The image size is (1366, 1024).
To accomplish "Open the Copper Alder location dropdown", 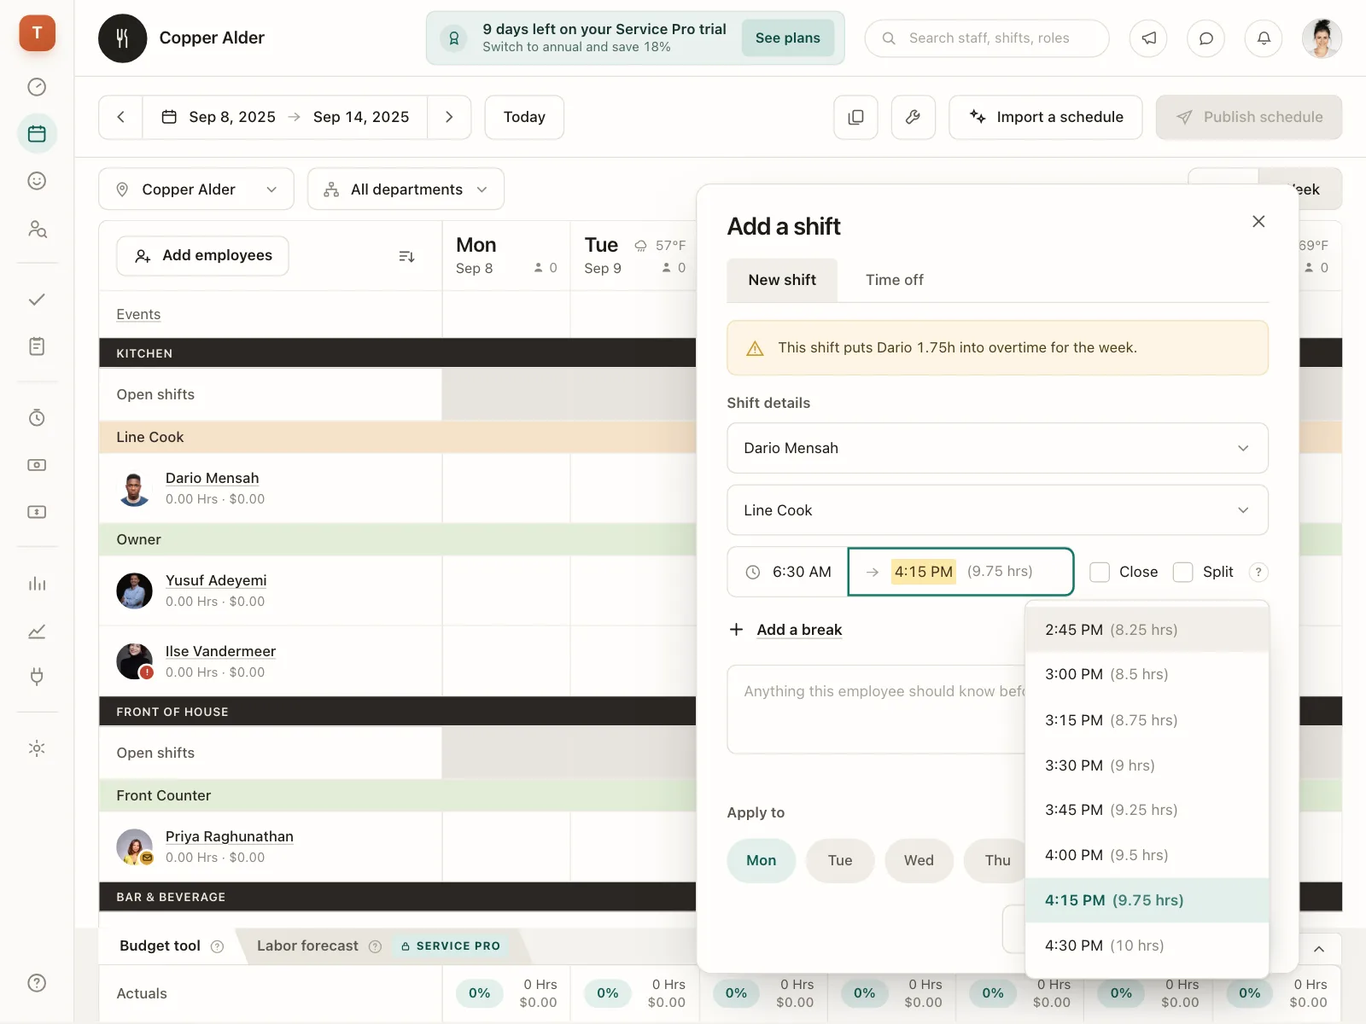I will coord(196,189).
